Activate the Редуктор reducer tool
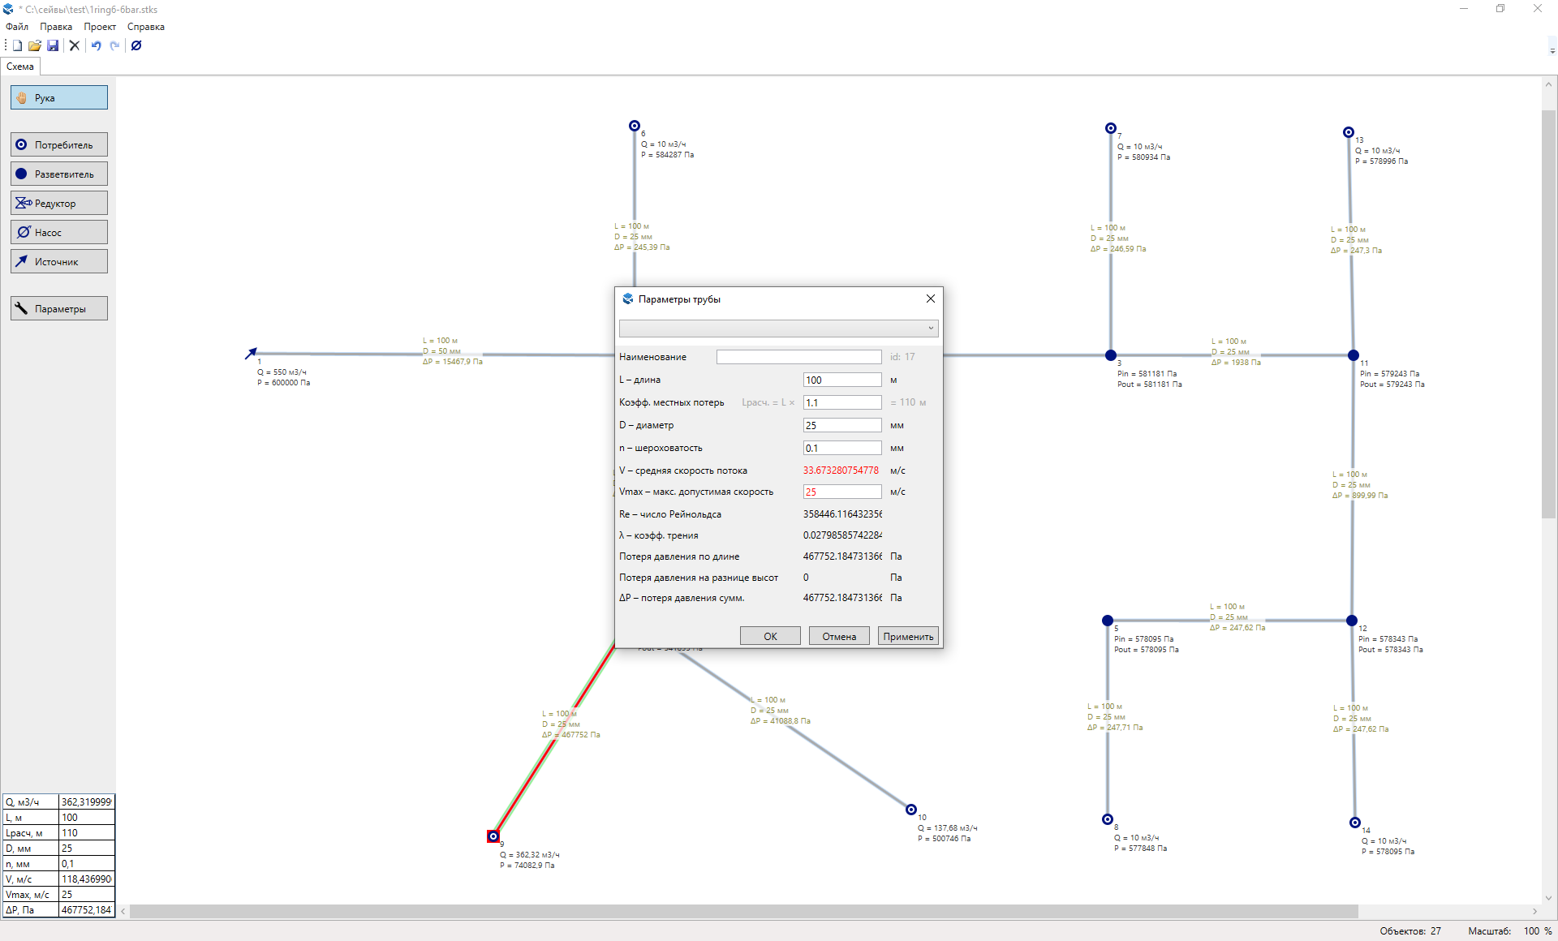The image size is (1558, 941). point(58,203)
